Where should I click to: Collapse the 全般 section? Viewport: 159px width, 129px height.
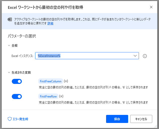pyautogui.click(x=9, y=46)
